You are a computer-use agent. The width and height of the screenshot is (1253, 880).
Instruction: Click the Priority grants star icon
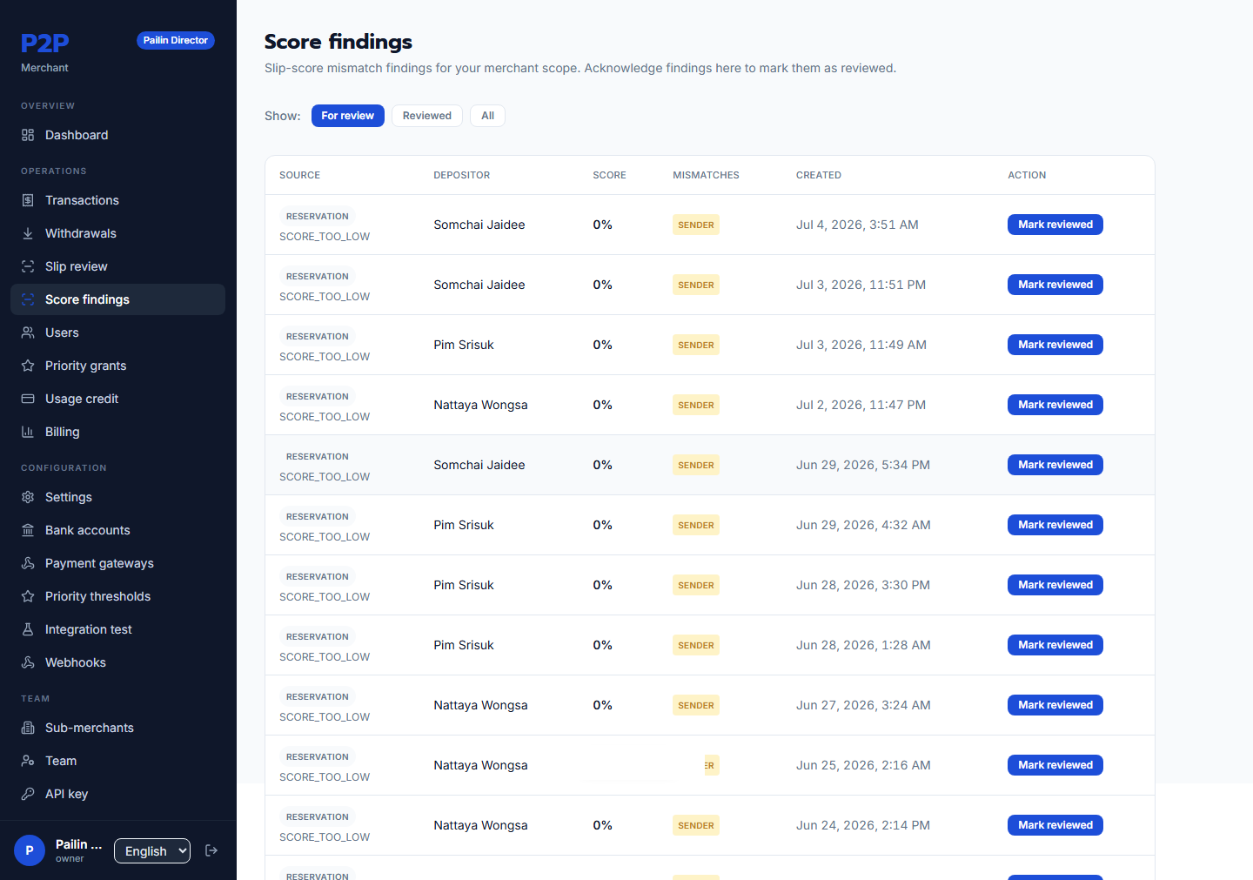point(28,366)
